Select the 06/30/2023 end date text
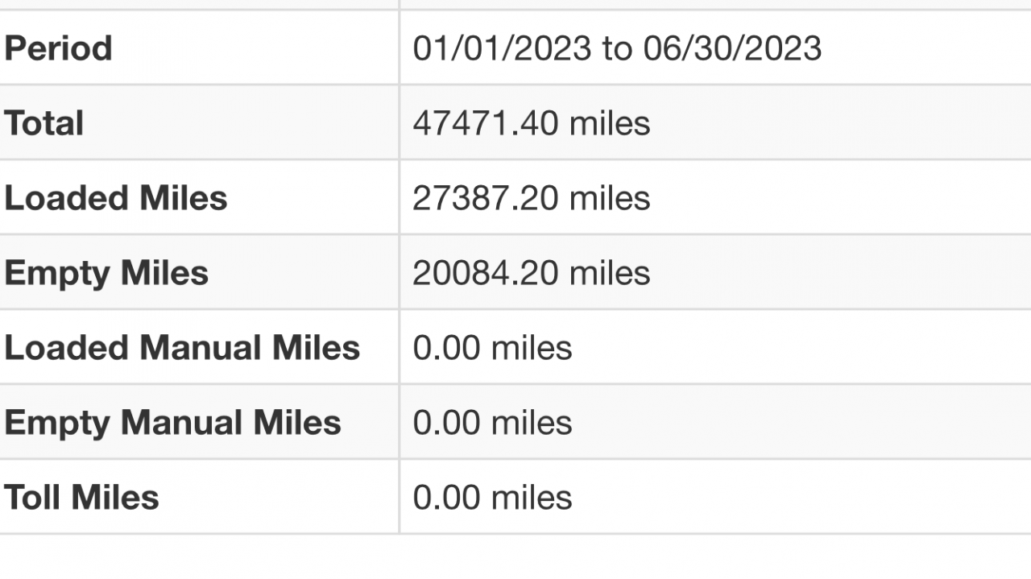The height and width of the screenshot is (579, 1031). (732, 48)
